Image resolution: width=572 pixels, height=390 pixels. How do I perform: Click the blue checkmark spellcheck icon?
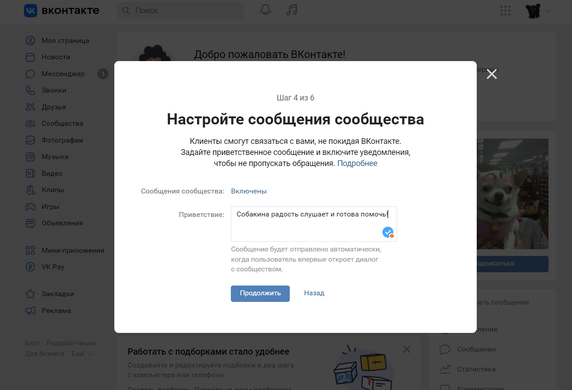point(388,232)
